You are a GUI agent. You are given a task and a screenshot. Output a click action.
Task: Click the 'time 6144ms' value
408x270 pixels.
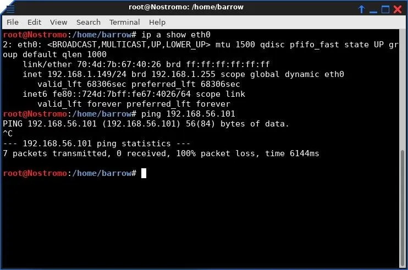click(292, 153)
